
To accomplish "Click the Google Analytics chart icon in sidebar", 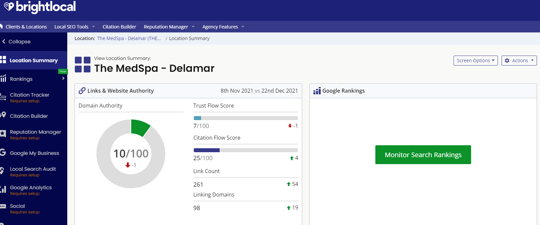I will tap(3, 189).
